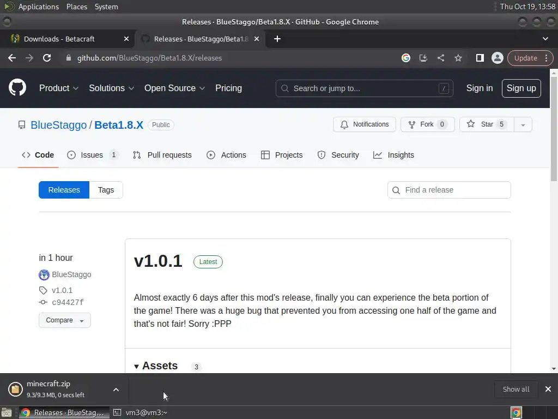The image size is (558, 419).
Task: Switch to the Tags view
Action: [106, 190]
